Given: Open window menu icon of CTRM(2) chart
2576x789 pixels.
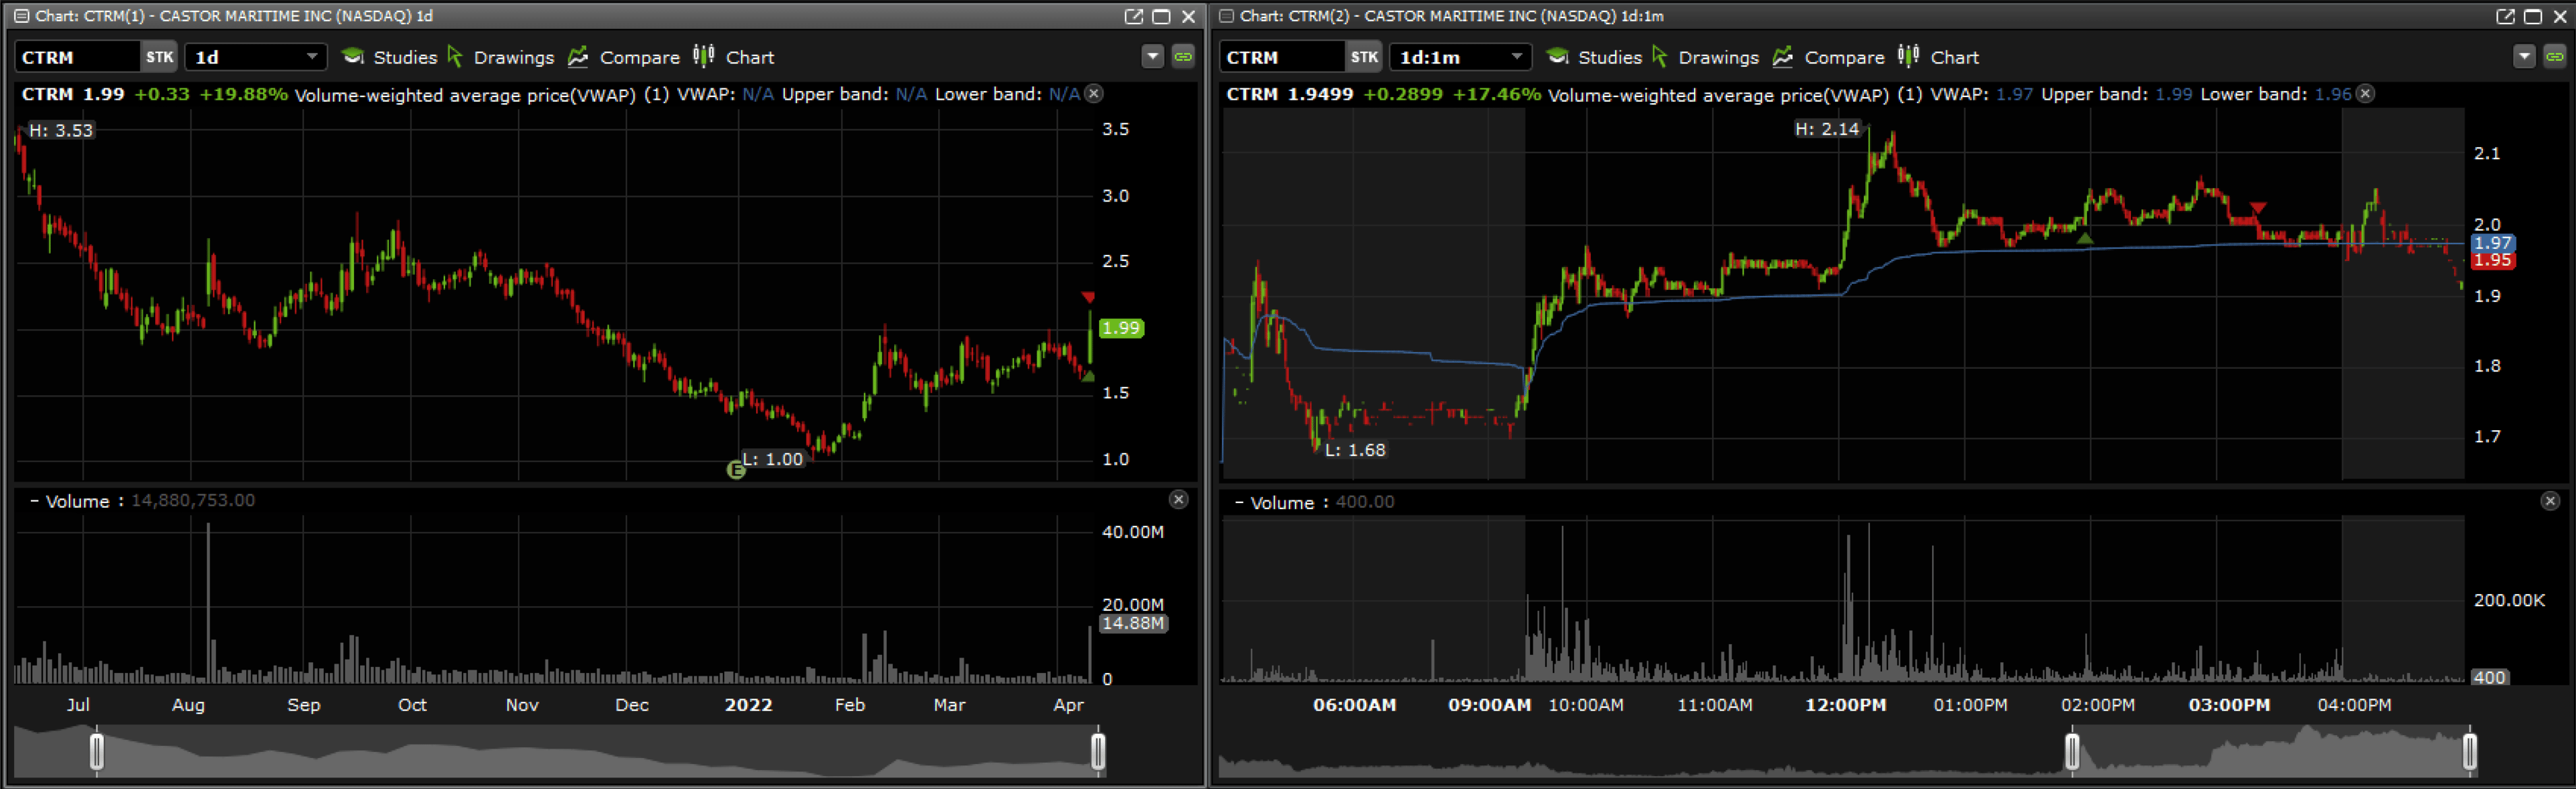Looking at the screenshot, I should click(1226, 16).
